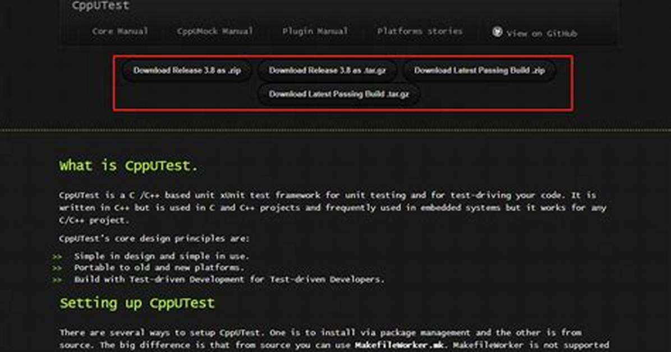Download Latest Passing Build .zip
671x352 pixels.
point(479,71)
